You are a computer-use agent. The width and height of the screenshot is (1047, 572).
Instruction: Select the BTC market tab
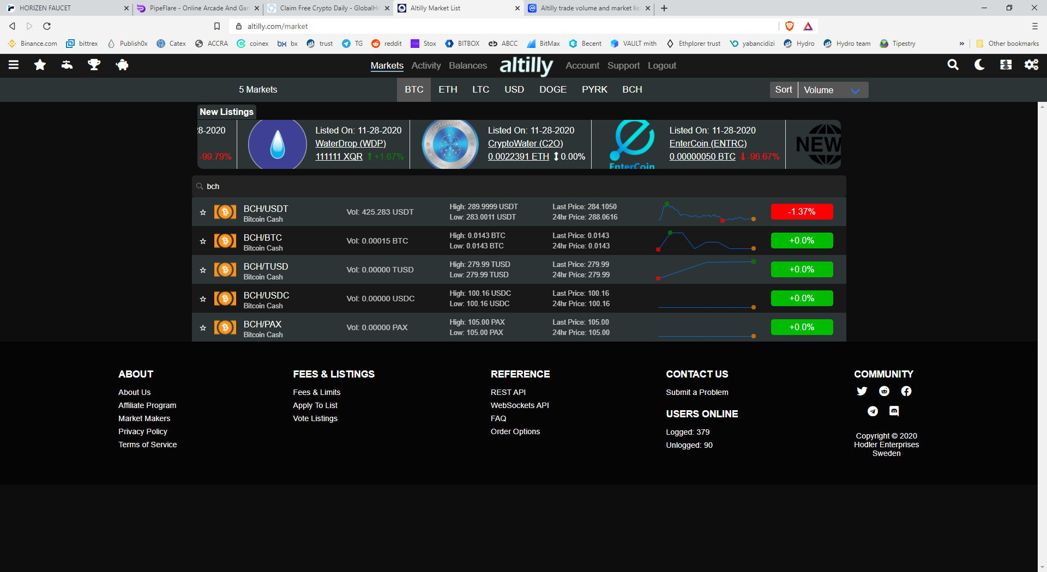tap(414, 90)
